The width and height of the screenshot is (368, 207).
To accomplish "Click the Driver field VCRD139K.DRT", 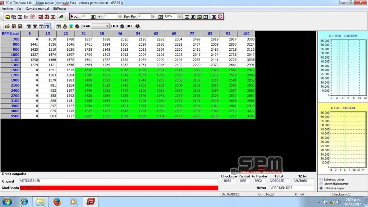I will click(292, 188).
